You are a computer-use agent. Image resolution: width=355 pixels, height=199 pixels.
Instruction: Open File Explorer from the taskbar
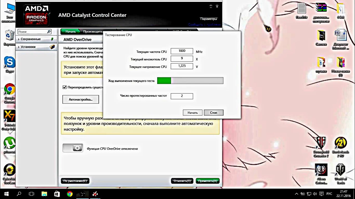[x=44, y=194]
